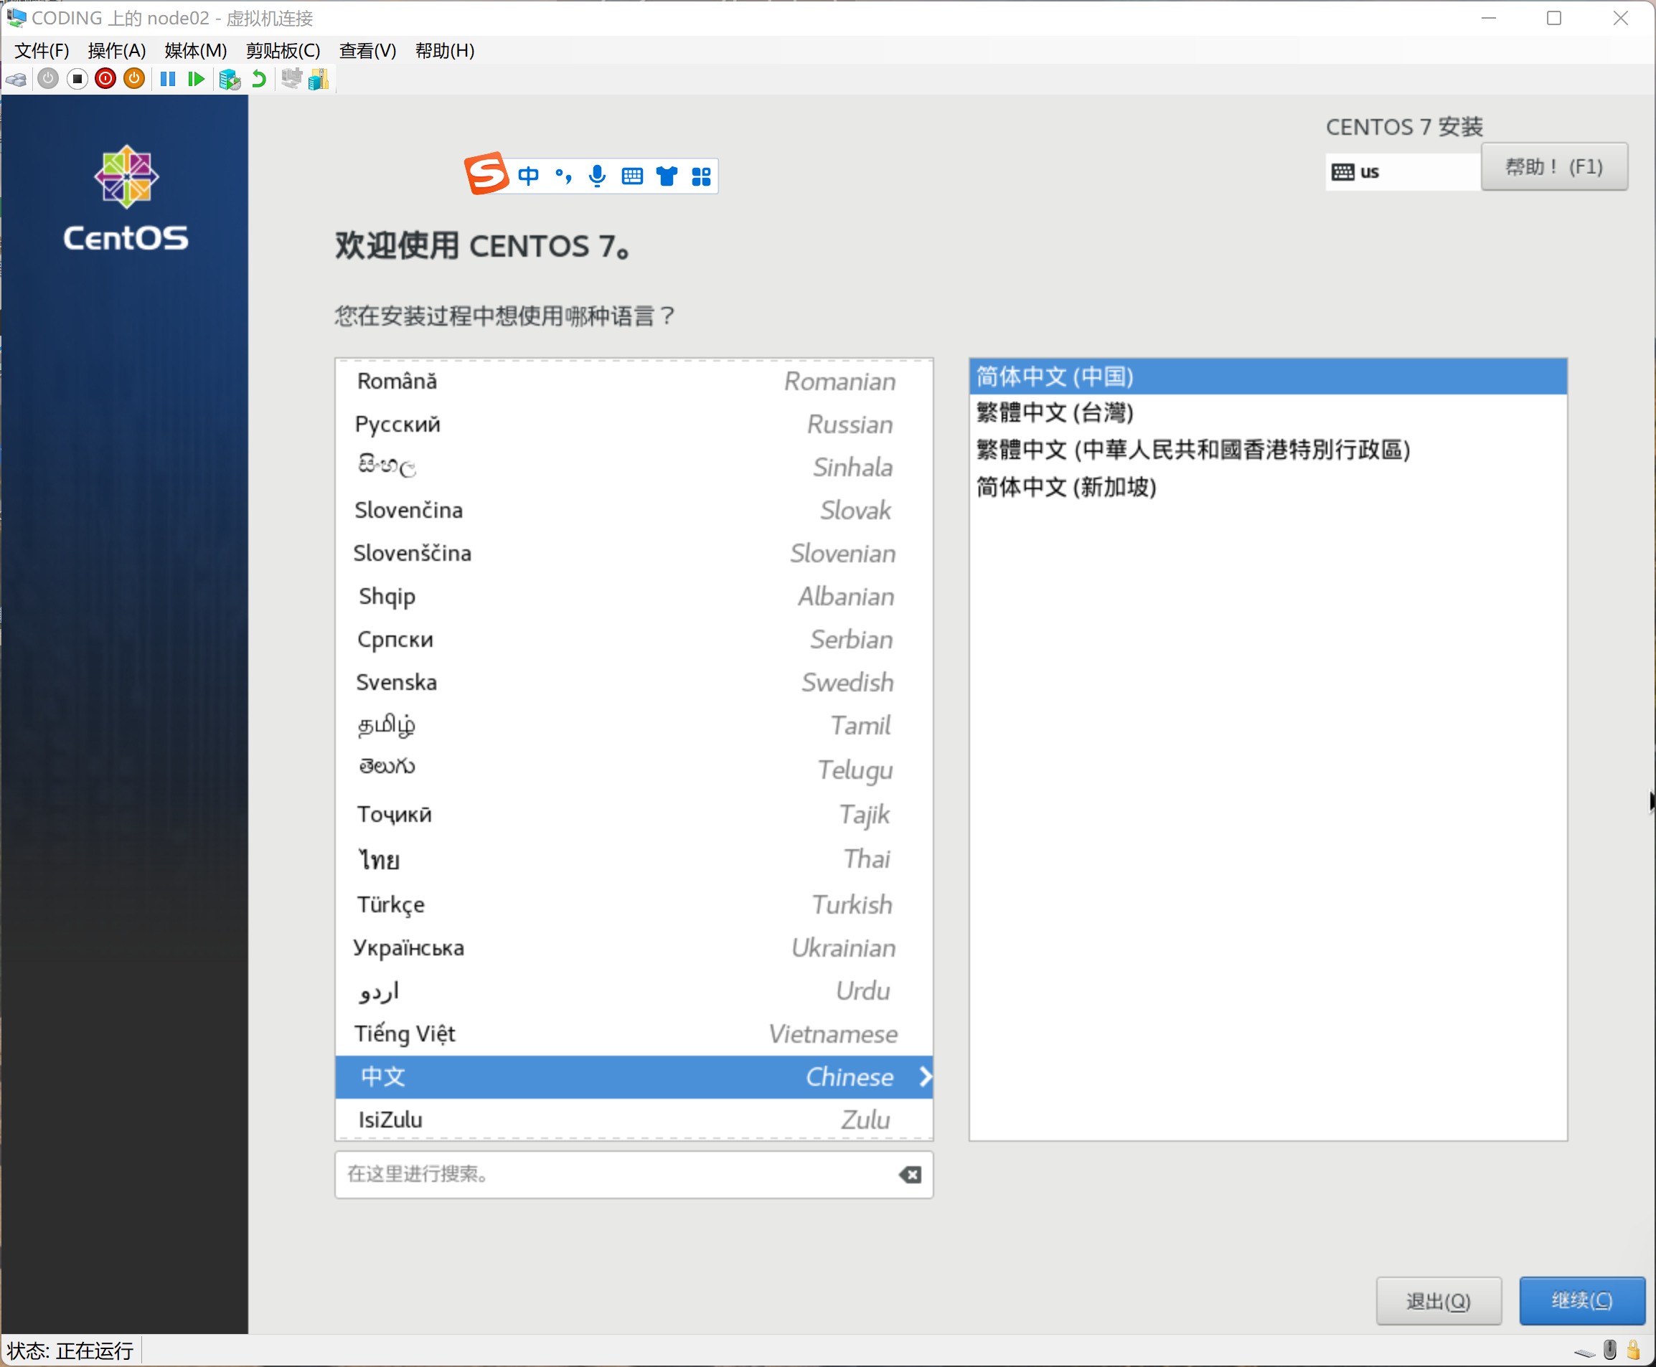Select the Tamil language row
The width and height of the screenshot is (1656, 1367).
coord(634,725)
